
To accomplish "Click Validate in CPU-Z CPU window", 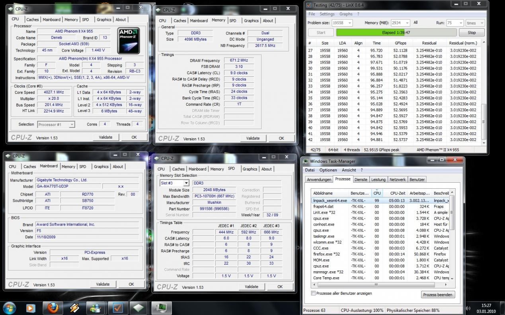I will point(105,137).
